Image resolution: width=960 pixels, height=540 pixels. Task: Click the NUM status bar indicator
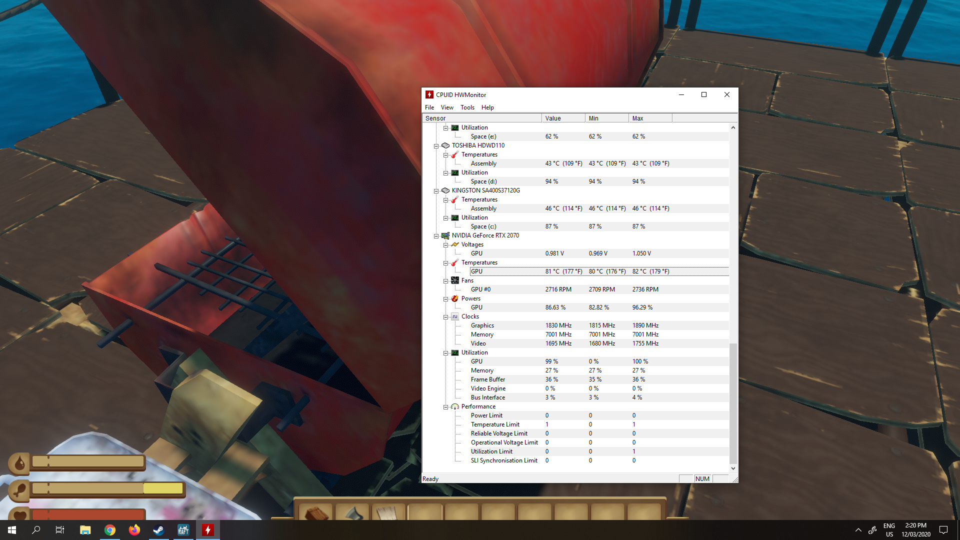tap(702, 479)
